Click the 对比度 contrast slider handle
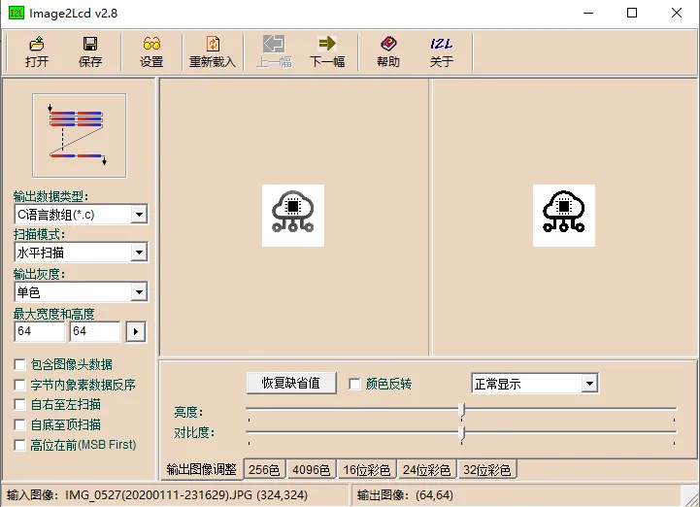 pyautogui.click(x=462, y=433)
